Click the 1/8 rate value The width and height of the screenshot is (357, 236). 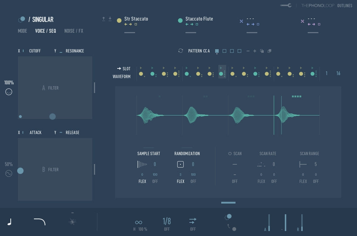pyautogui.click(x=167, y=221)
